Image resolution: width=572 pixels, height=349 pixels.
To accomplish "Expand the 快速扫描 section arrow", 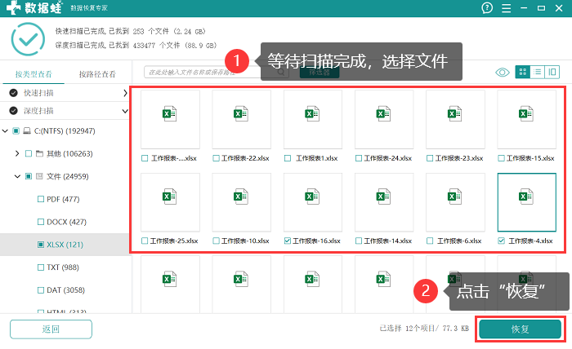I will pyautogui.click(x=125, y=93).
